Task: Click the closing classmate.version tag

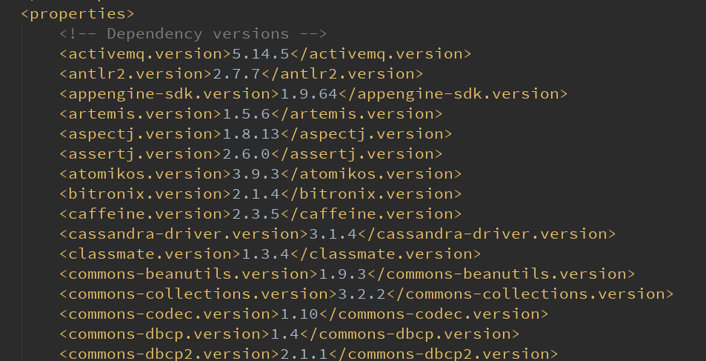Action: click(385, 254)
